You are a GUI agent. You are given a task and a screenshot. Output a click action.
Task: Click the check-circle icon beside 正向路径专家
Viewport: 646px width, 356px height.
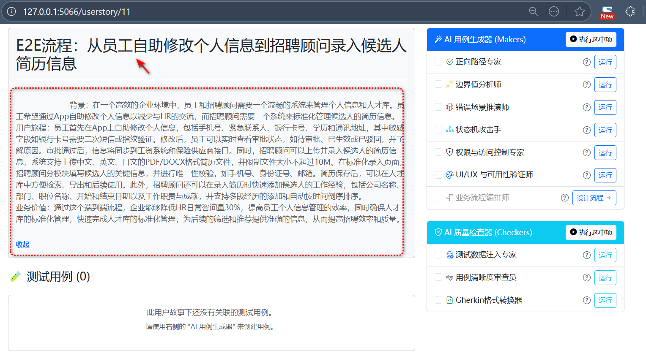[450, 62]
